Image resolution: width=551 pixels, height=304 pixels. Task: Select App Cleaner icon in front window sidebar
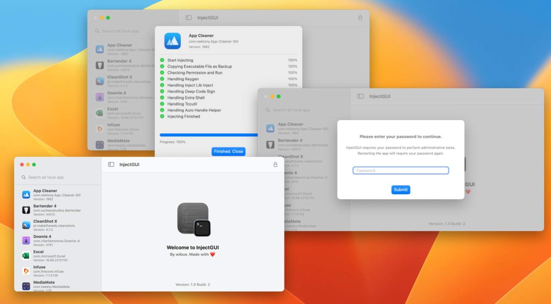pyautogui.click(x=26, y=195)
